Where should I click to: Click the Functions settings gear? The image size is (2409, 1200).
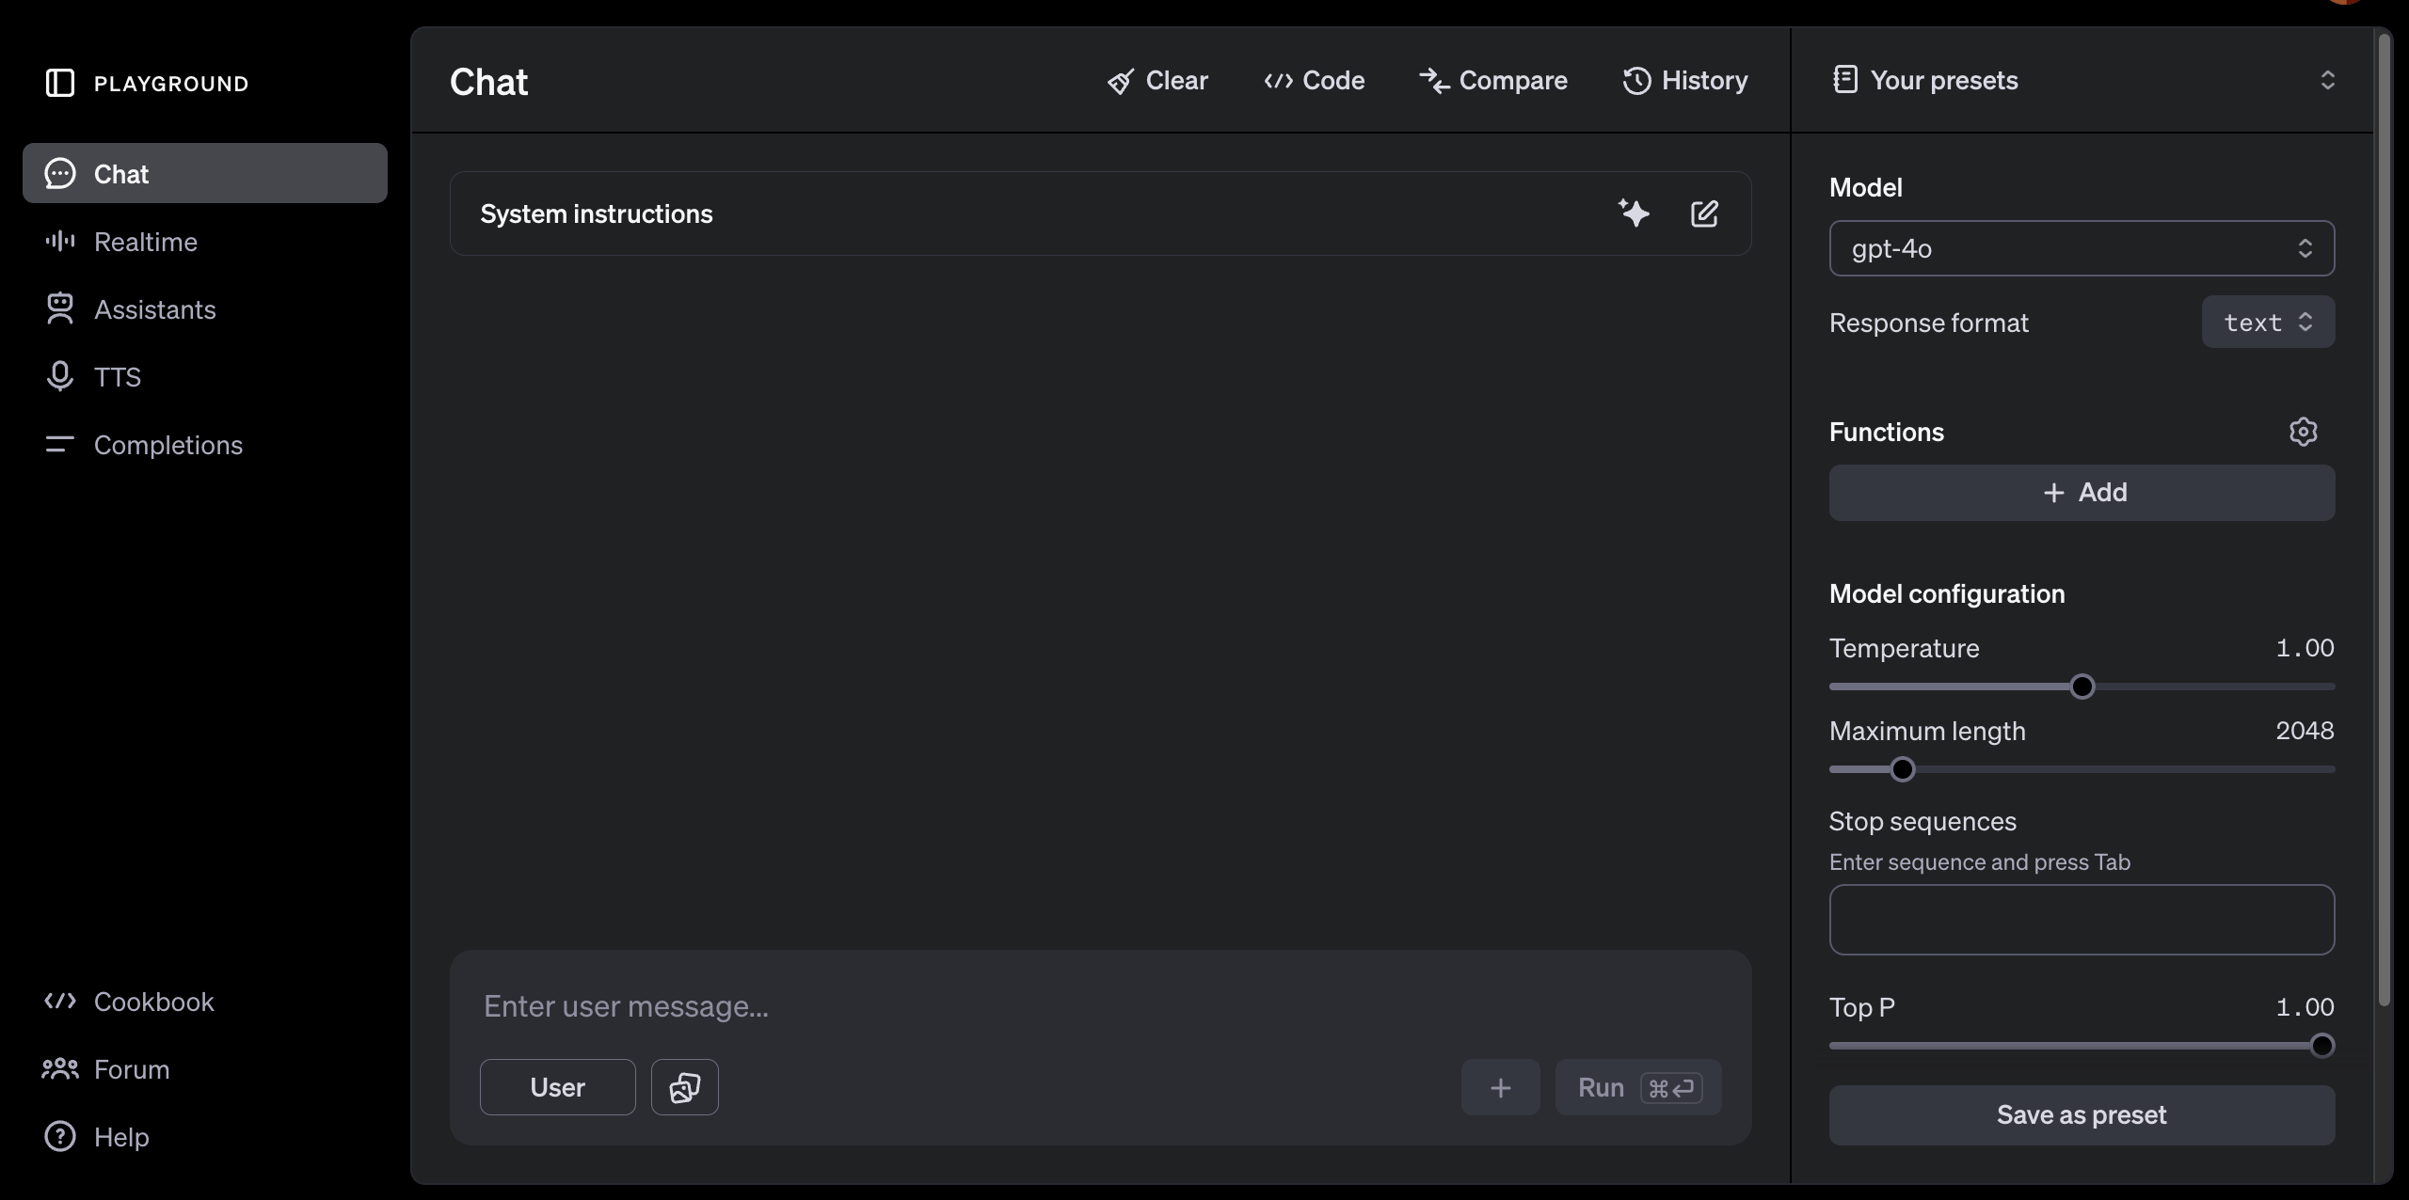pyautogui.click(x=2303, y=432)
